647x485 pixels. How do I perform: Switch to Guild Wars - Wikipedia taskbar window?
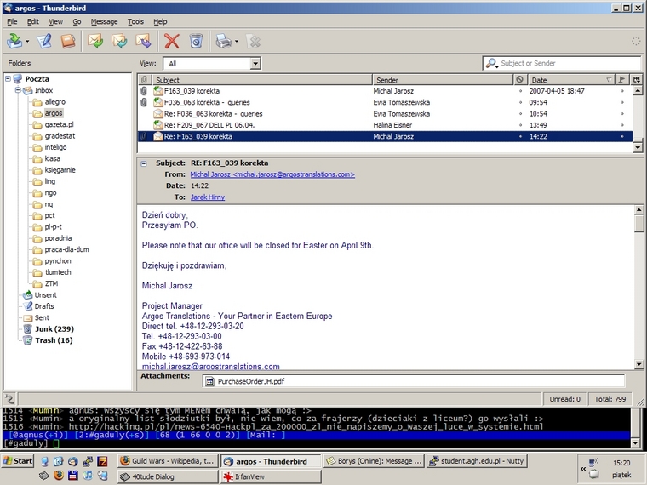click(168, 461)
